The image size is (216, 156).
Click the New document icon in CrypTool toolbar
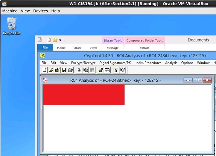(44, 70)
